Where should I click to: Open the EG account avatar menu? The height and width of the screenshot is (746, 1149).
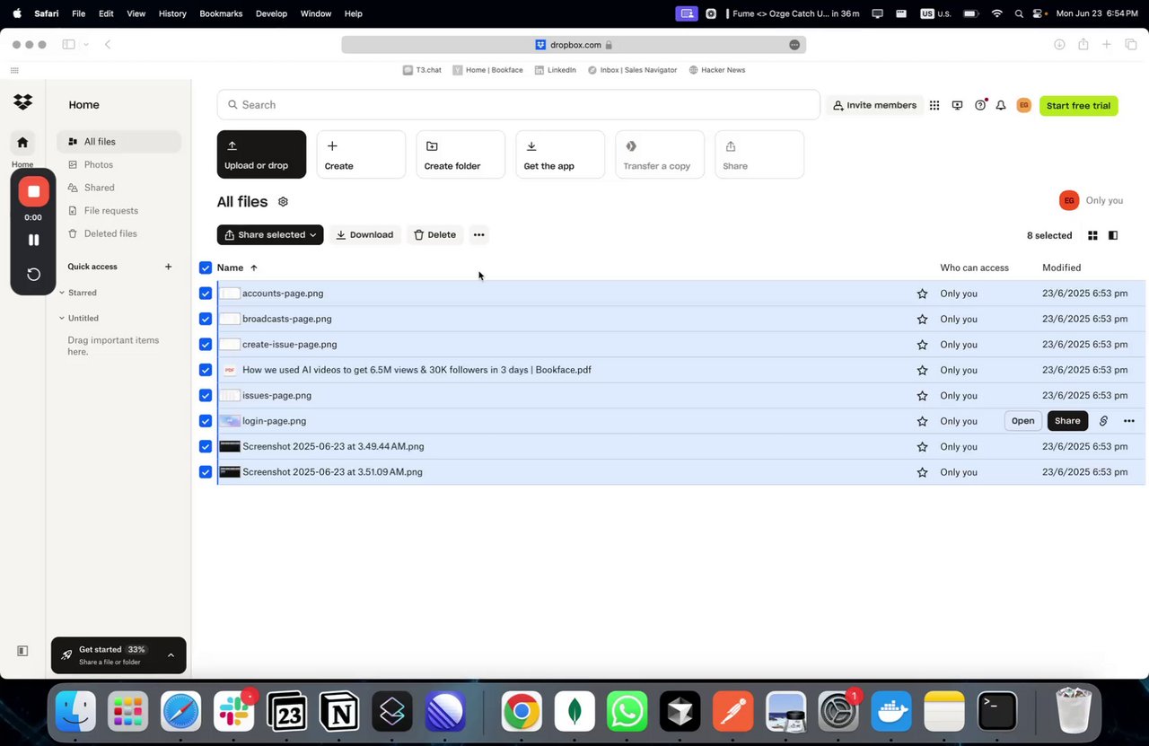(x=1023, y=105)
